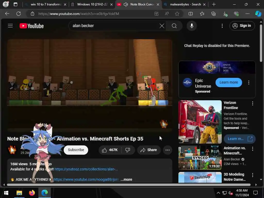Start voice search with the microphone
The height and width of the screenshot is (198, 264).
(192, 26)
